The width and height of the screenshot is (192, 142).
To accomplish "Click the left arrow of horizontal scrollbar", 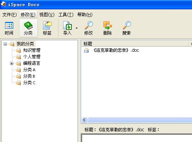I will (84, 120).
